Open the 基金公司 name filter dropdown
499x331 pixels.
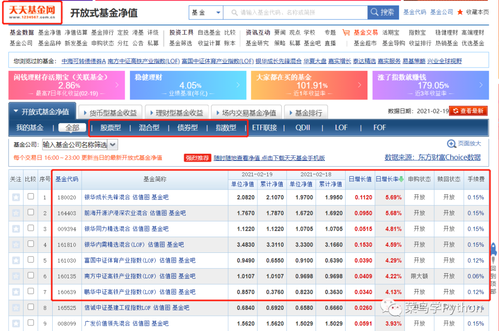tap(113, 145)
